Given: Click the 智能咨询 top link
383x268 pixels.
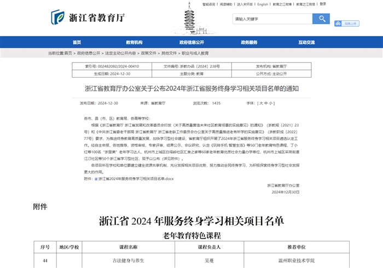Looking at the screenshot, I should point(208,4).
